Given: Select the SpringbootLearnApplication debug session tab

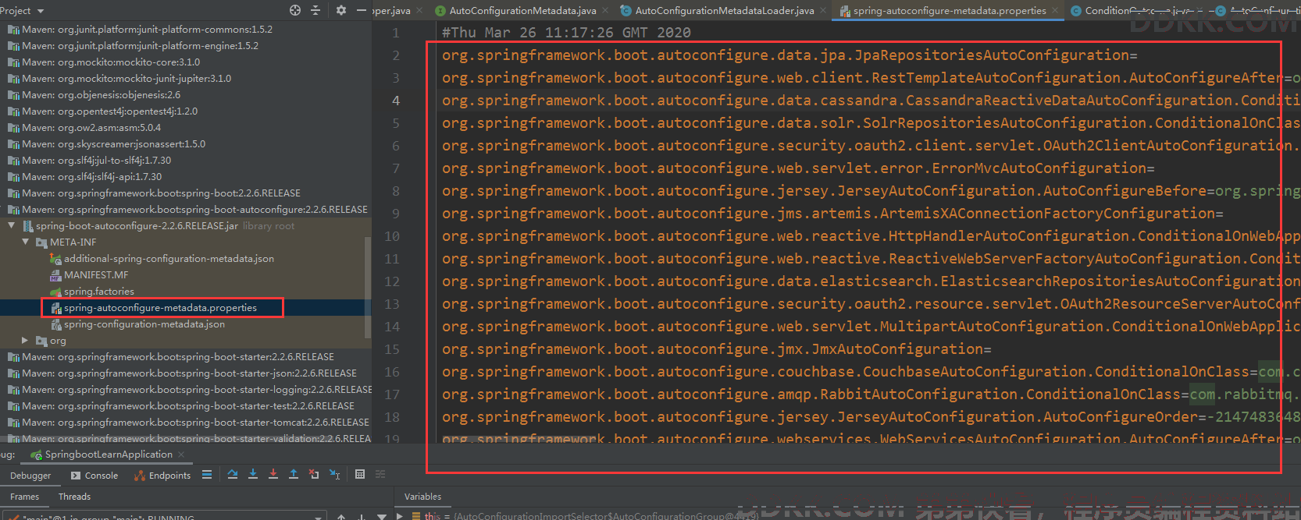Looking at the screenshot, I should [x=109, y=455].
